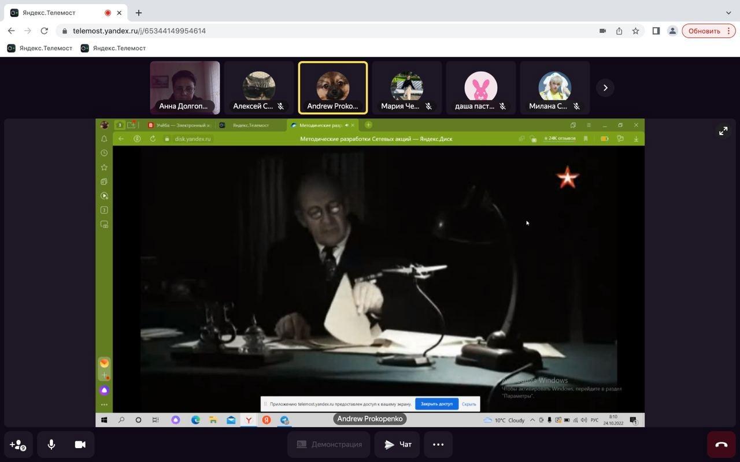Click the Обновить browser update button
Image resolution: width=740 pixels, height=462 pixels.
pos(708,31)
